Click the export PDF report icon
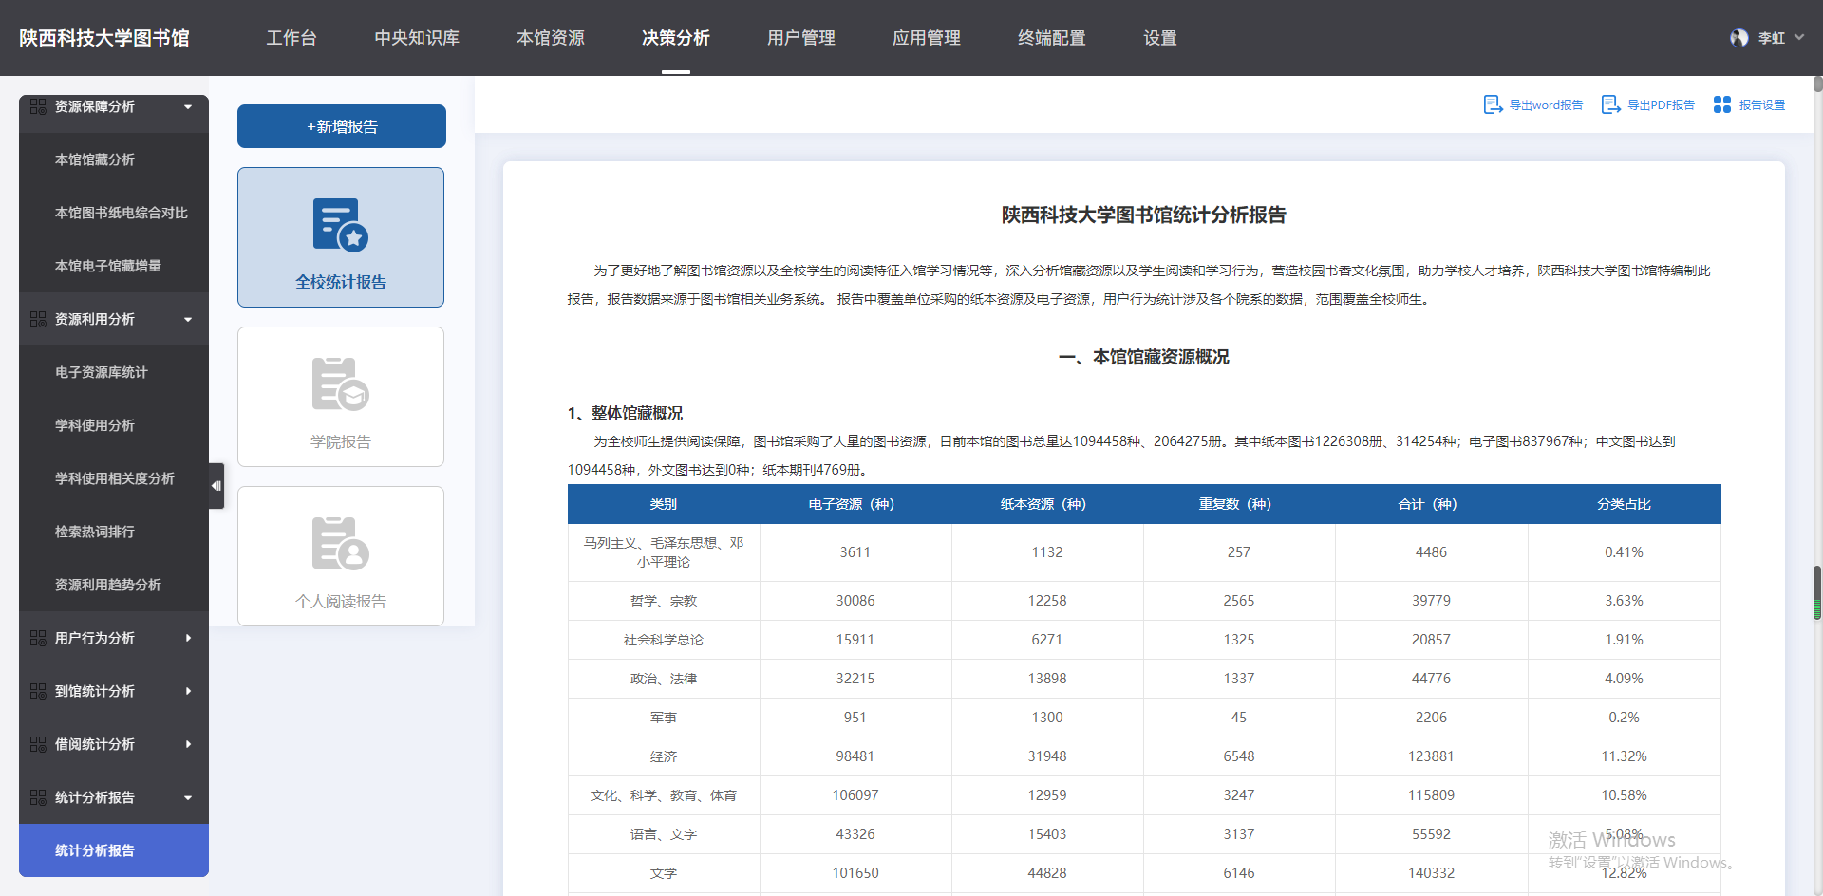 pyautogui.click(x=1610, y=104)
